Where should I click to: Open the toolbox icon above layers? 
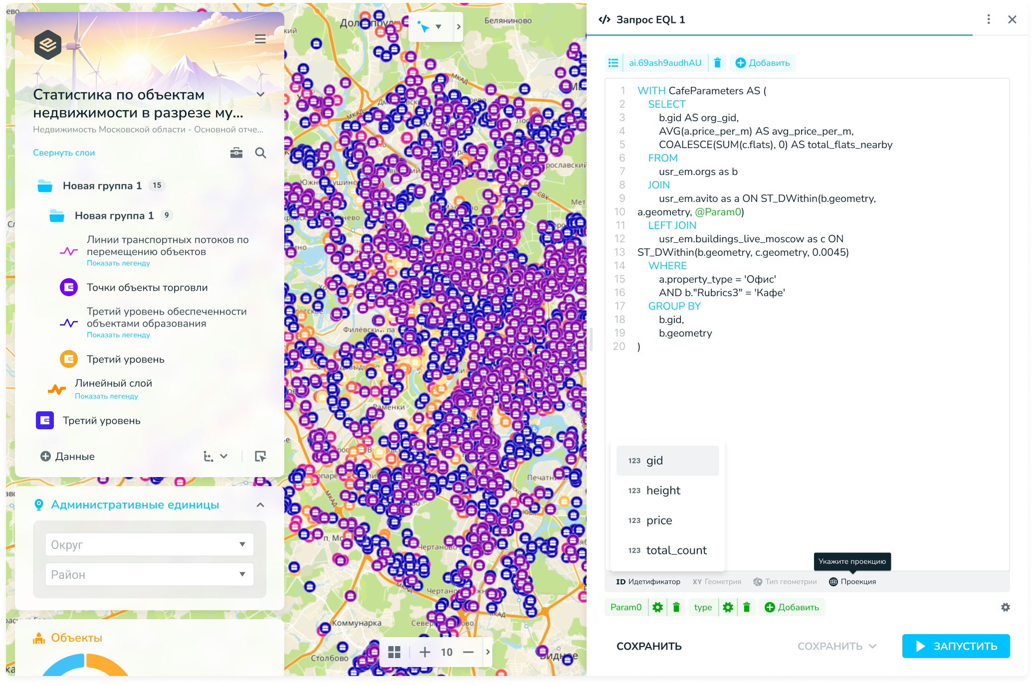pyautogui.click(x=236, y=153)
